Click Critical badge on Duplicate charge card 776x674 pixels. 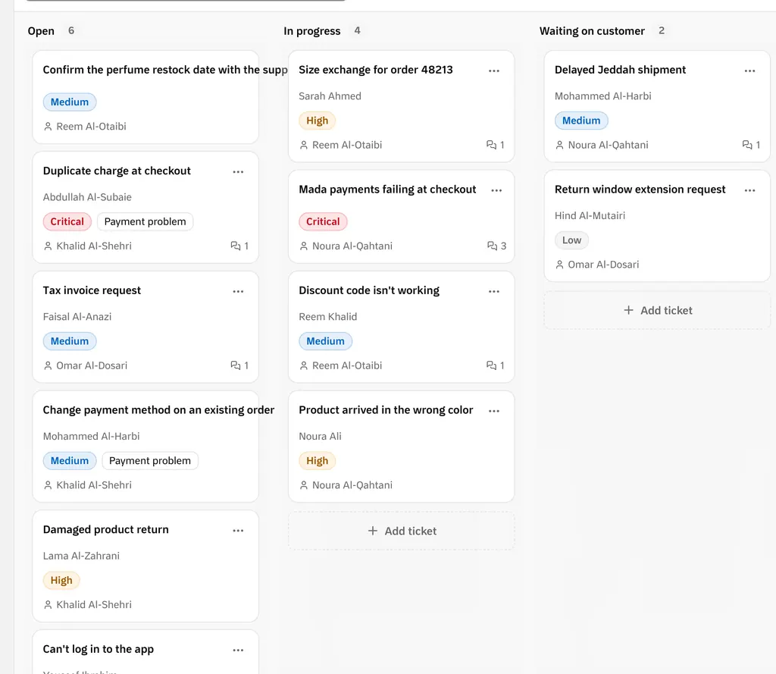point(67,221)
